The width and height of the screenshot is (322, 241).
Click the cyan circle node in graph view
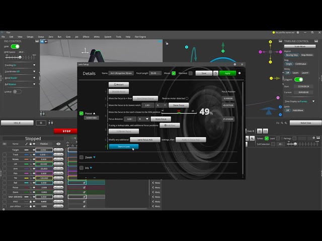tap(187, 47)
